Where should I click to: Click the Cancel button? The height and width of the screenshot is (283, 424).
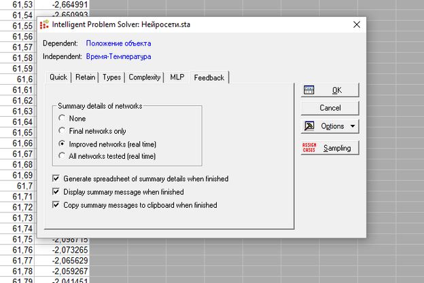click(330, 108)
